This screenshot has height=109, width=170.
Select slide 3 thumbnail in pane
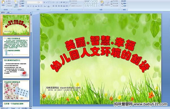(x=16, y=68)
